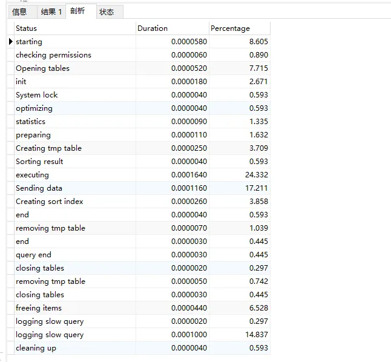Image resolution: width=391 pixels, height=362 pixels.
Task: Click the duration value 0.0000050
Action: click(189, 281)
